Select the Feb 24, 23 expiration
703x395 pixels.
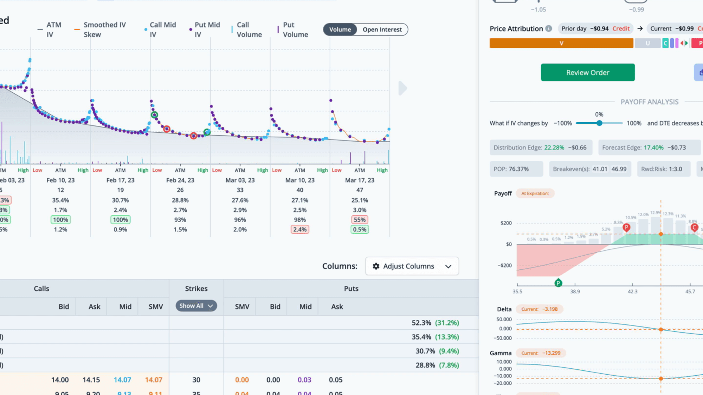click(180, 180)
